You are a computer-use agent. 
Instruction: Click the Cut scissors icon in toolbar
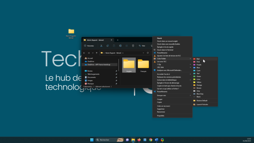[x=101, y=46]
